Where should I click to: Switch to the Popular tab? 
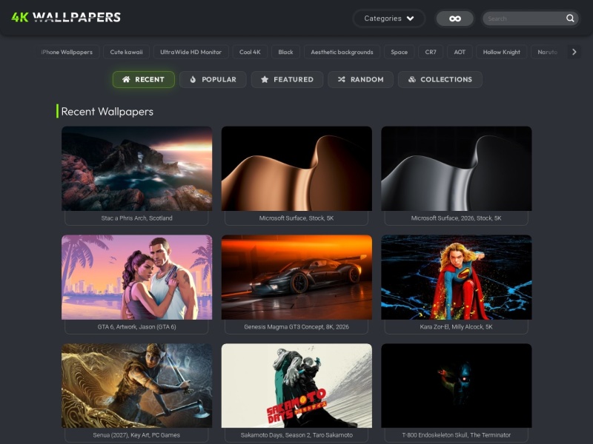[x=213, y=80]
